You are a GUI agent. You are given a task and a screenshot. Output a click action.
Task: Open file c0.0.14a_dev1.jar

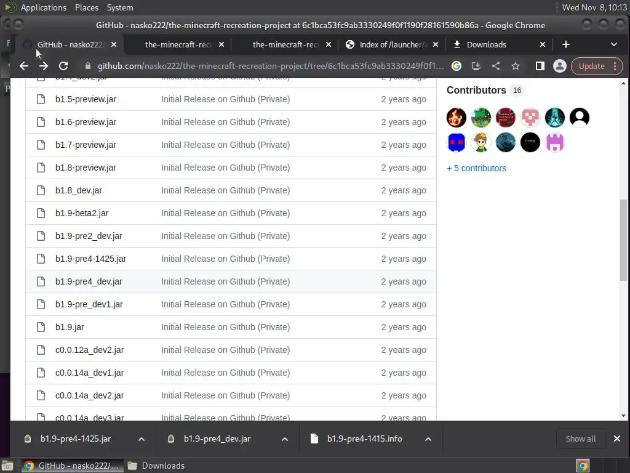(90, 373)
